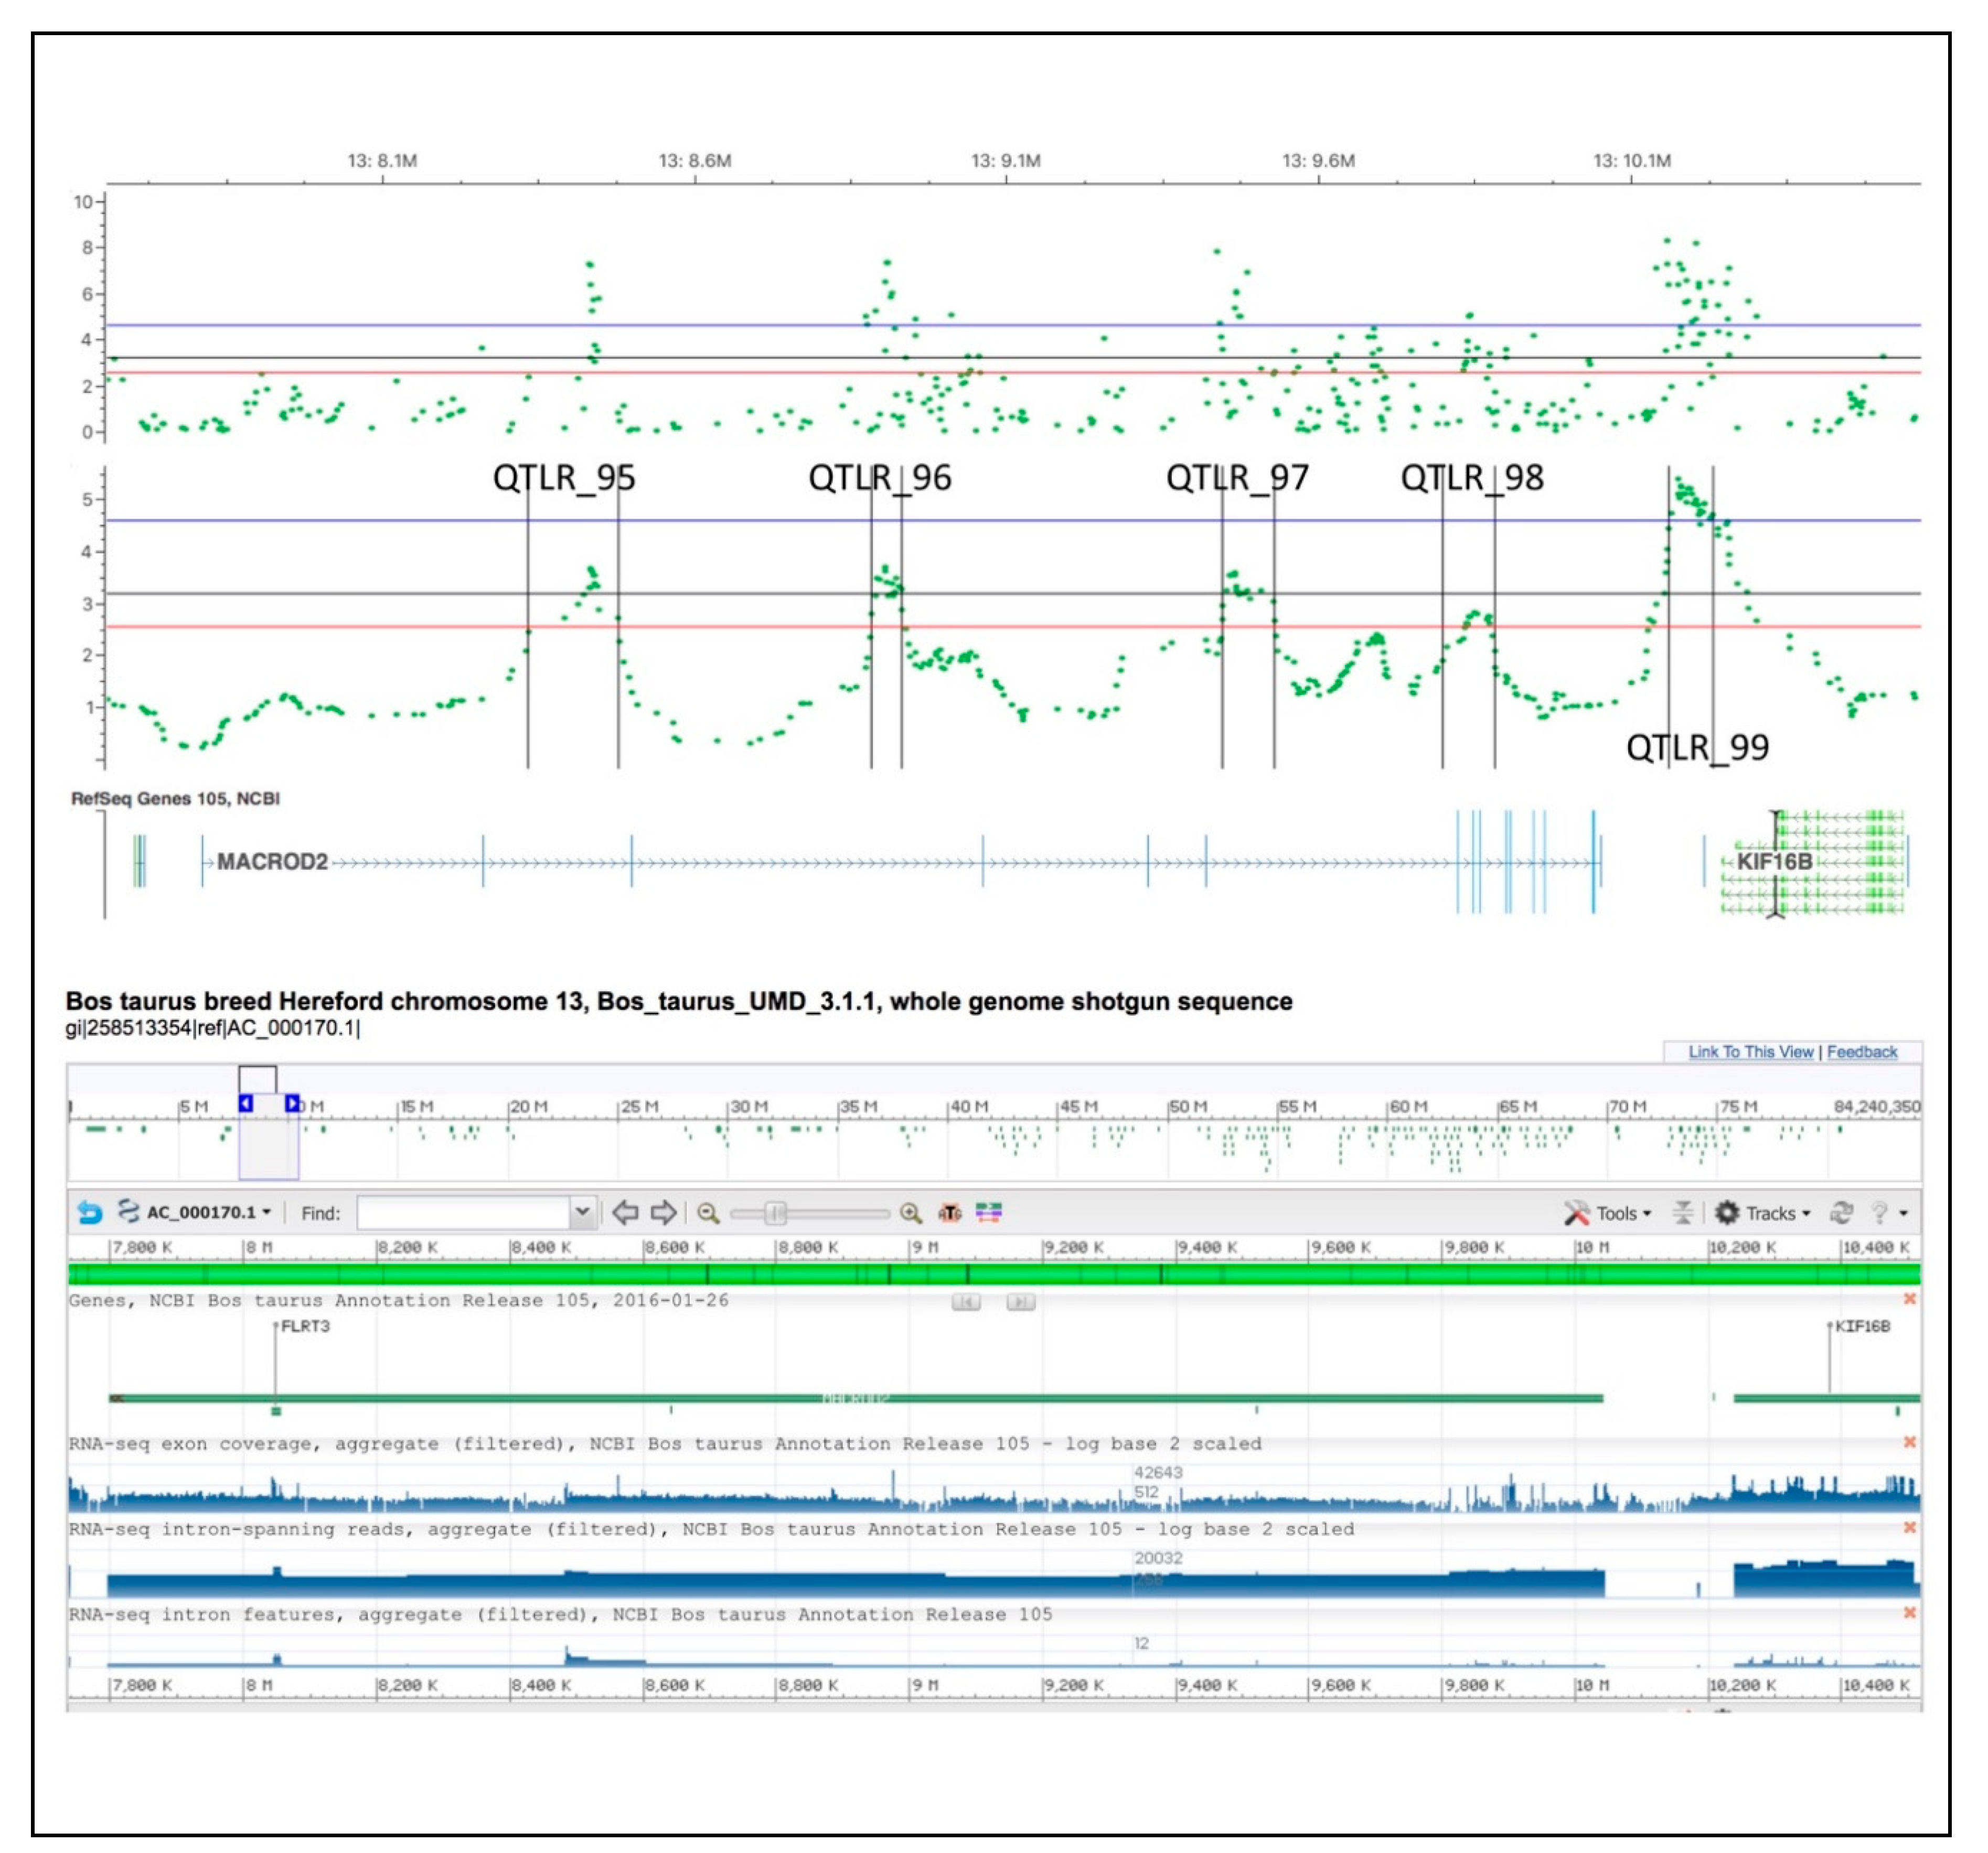Pan left with the left arrow icon
The width and height of the screenshot is (1988, 1853).
click(x=625, y=1213)
